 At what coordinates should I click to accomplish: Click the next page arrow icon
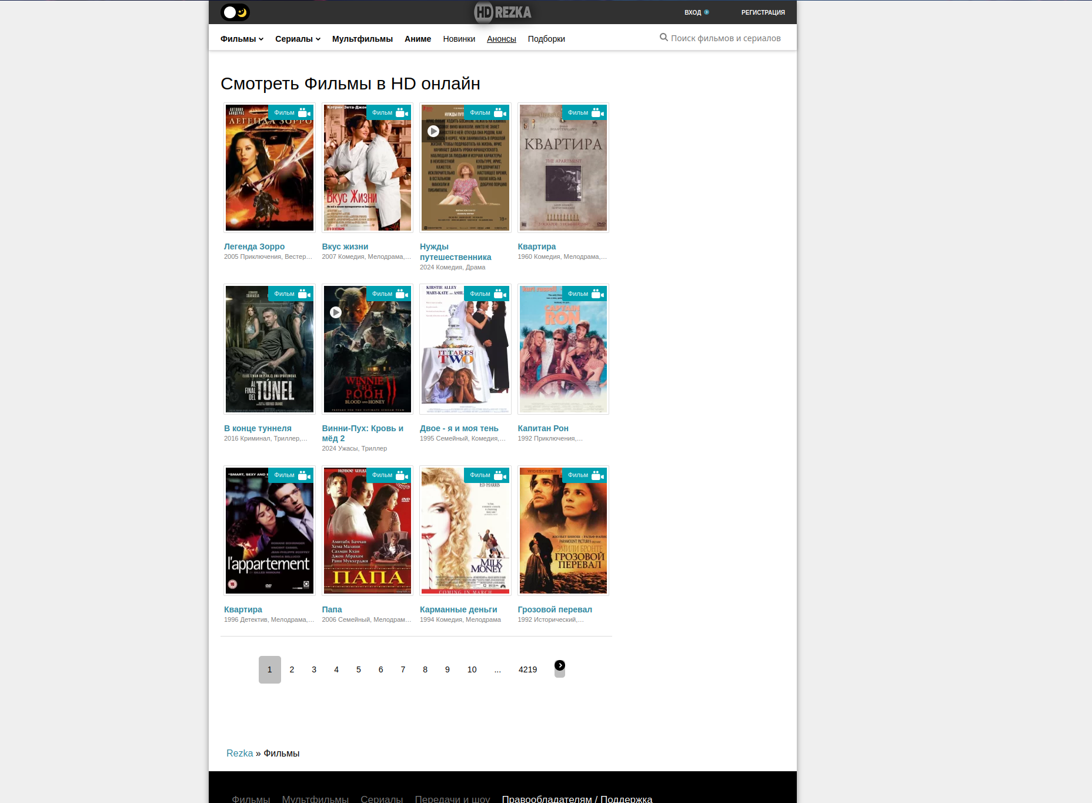pyautogui.click(x=560, y=666)
